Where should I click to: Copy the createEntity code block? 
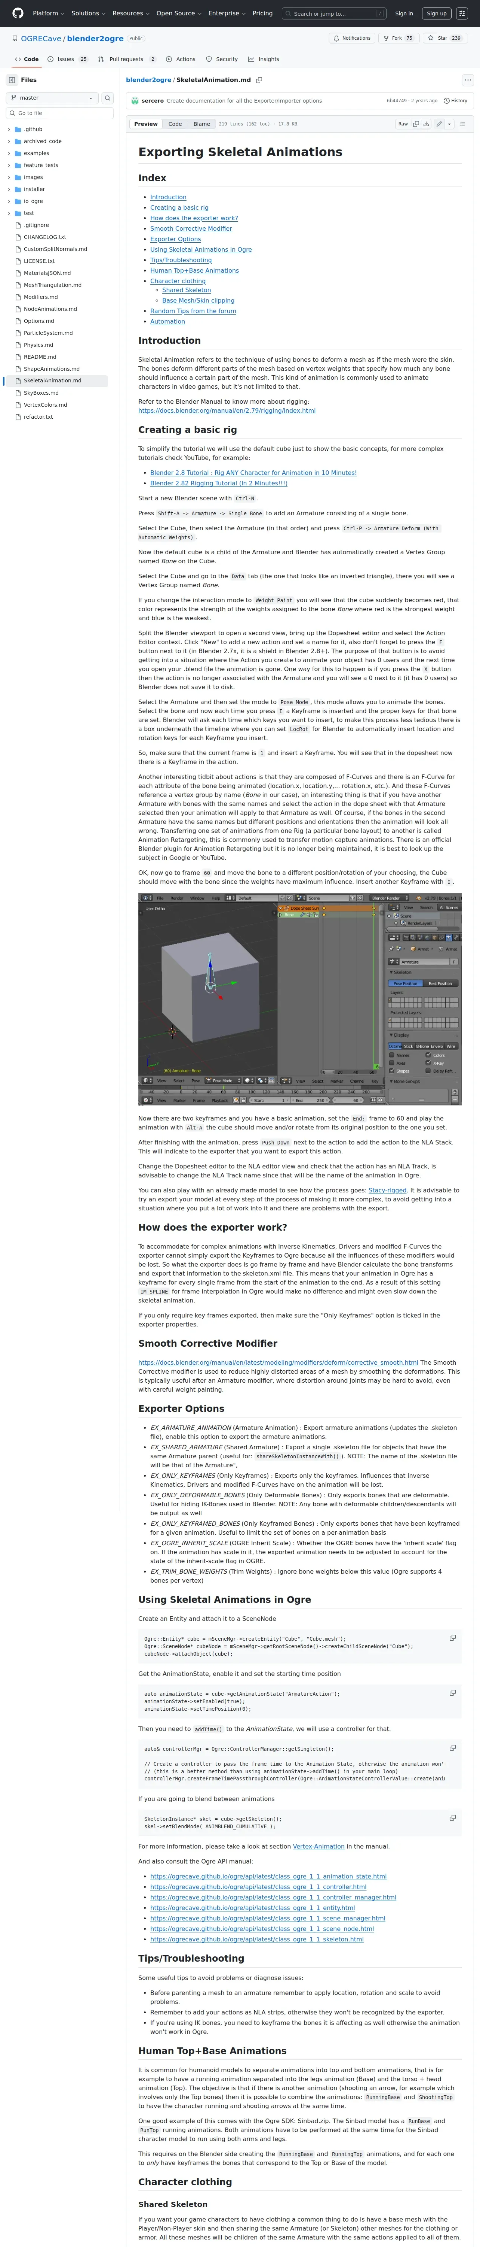[x=452, y=1637]
